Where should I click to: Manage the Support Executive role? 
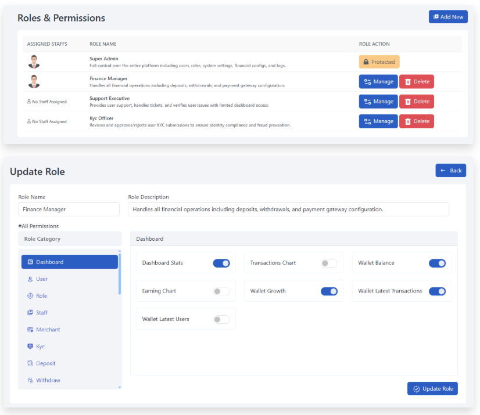coord(378,102)
